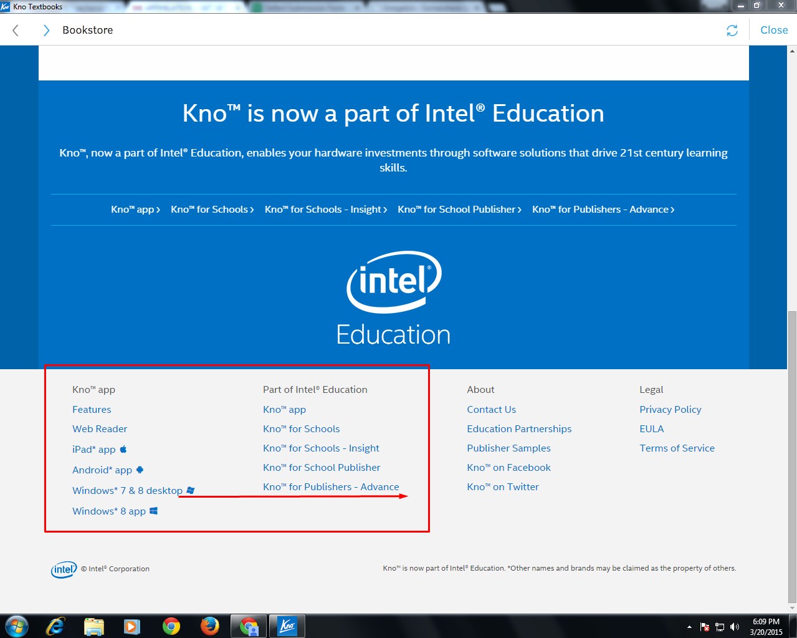Screen dimensions: 797x638
Task: Click 'About' footer column heading
Action: click(x=480, y=390)
